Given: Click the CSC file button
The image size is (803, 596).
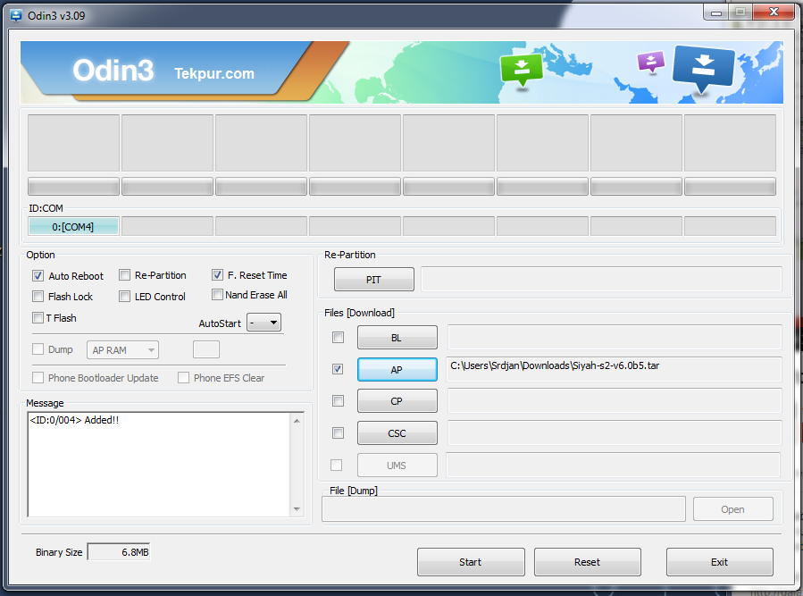Looking at the screenshot, I should [x=397, y=433].
